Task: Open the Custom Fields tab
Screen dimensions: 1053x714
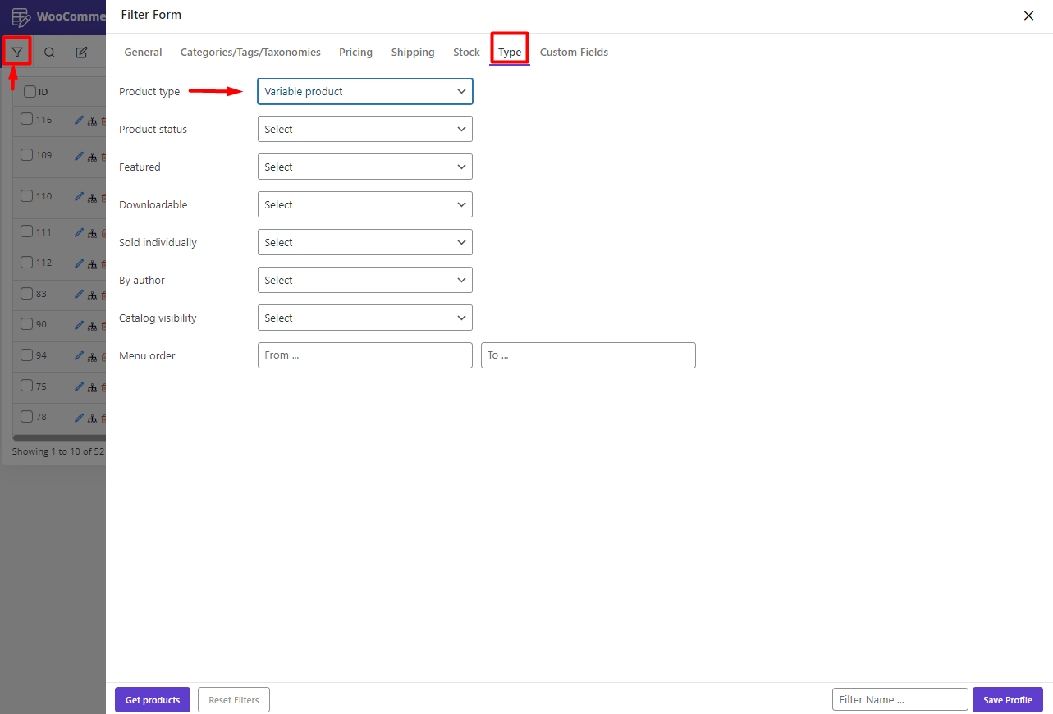Action: (574, 52)
